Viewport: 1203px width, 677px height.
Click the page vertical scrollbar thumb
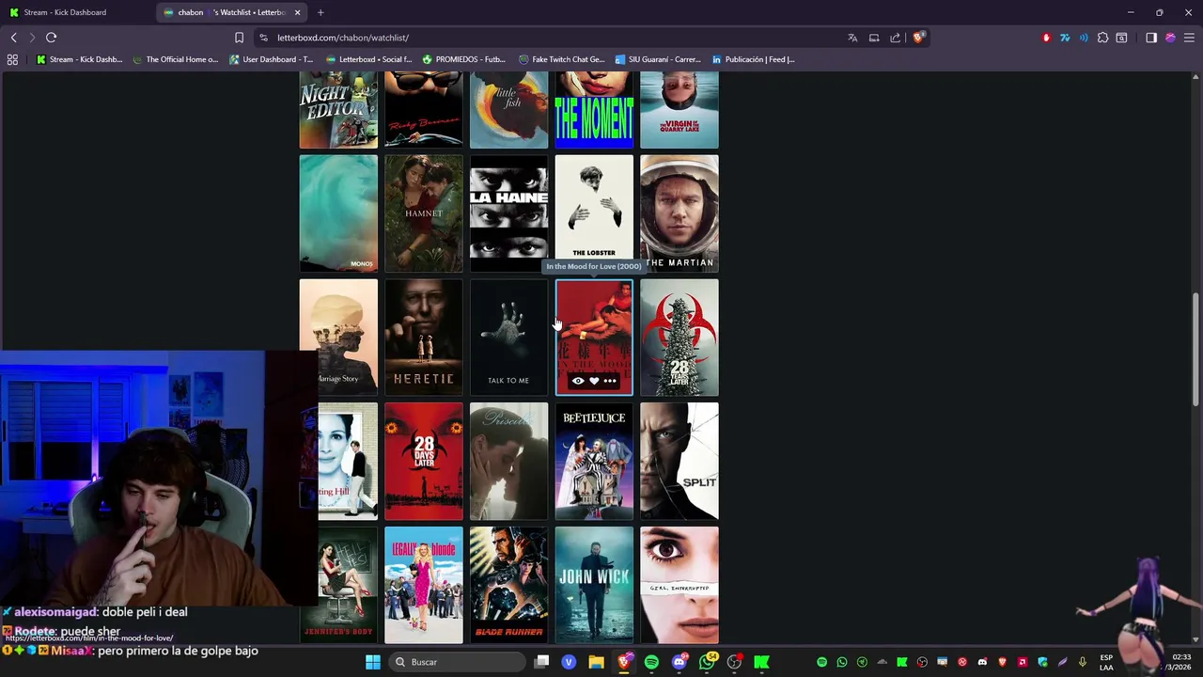coord(1195,350)
